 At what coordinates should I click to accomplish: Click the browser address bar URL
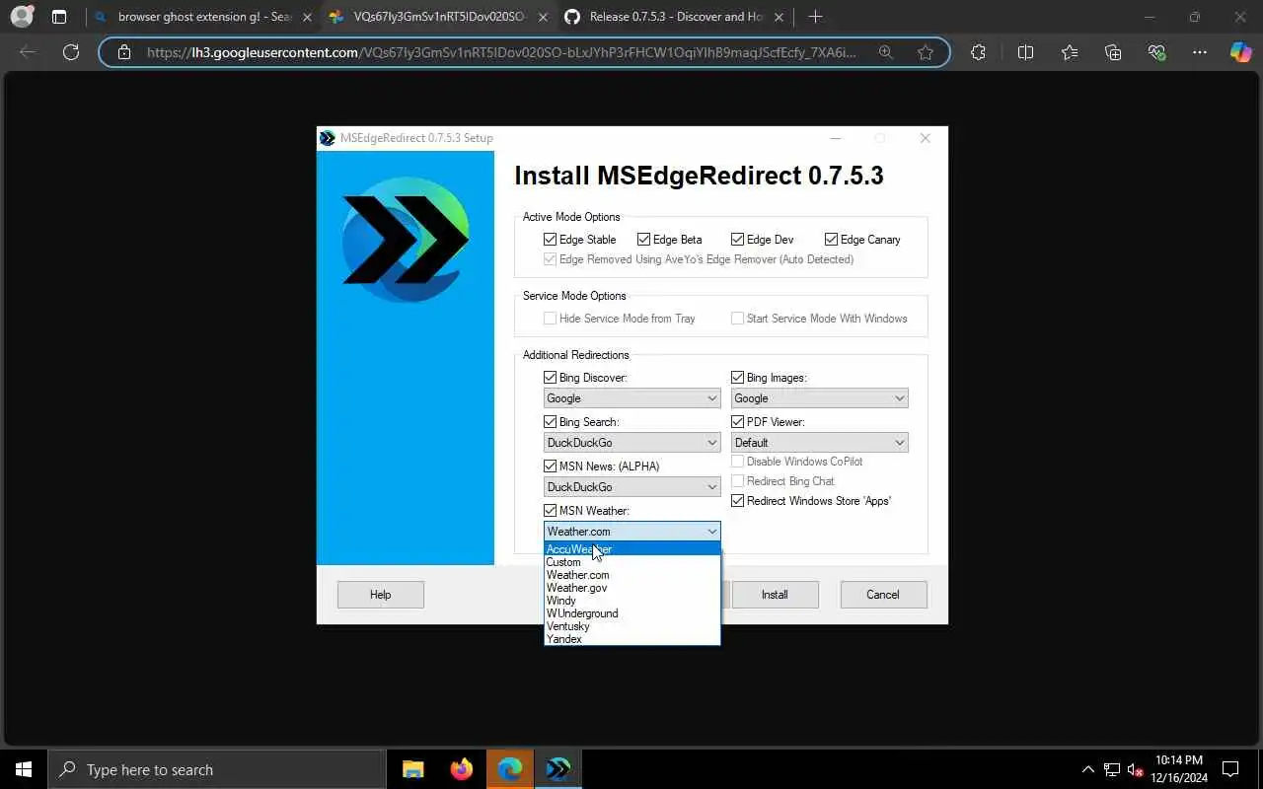(x=501, y=52)
